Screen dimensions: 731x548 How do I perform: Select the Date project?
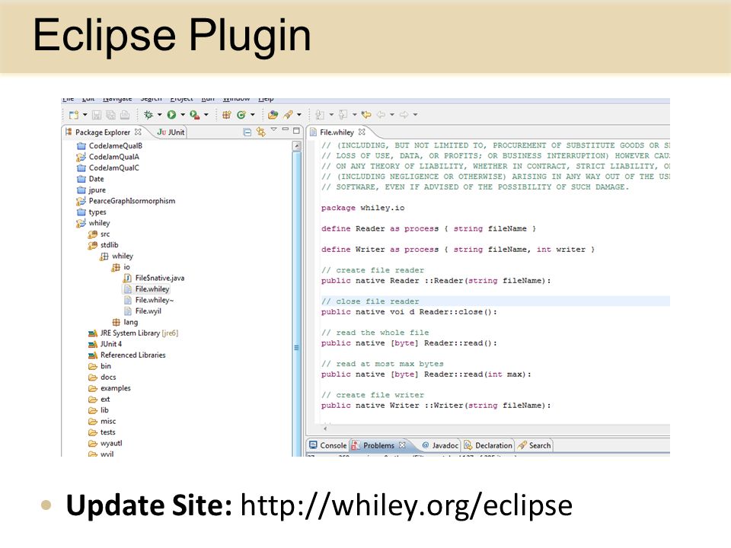point(91,179)
